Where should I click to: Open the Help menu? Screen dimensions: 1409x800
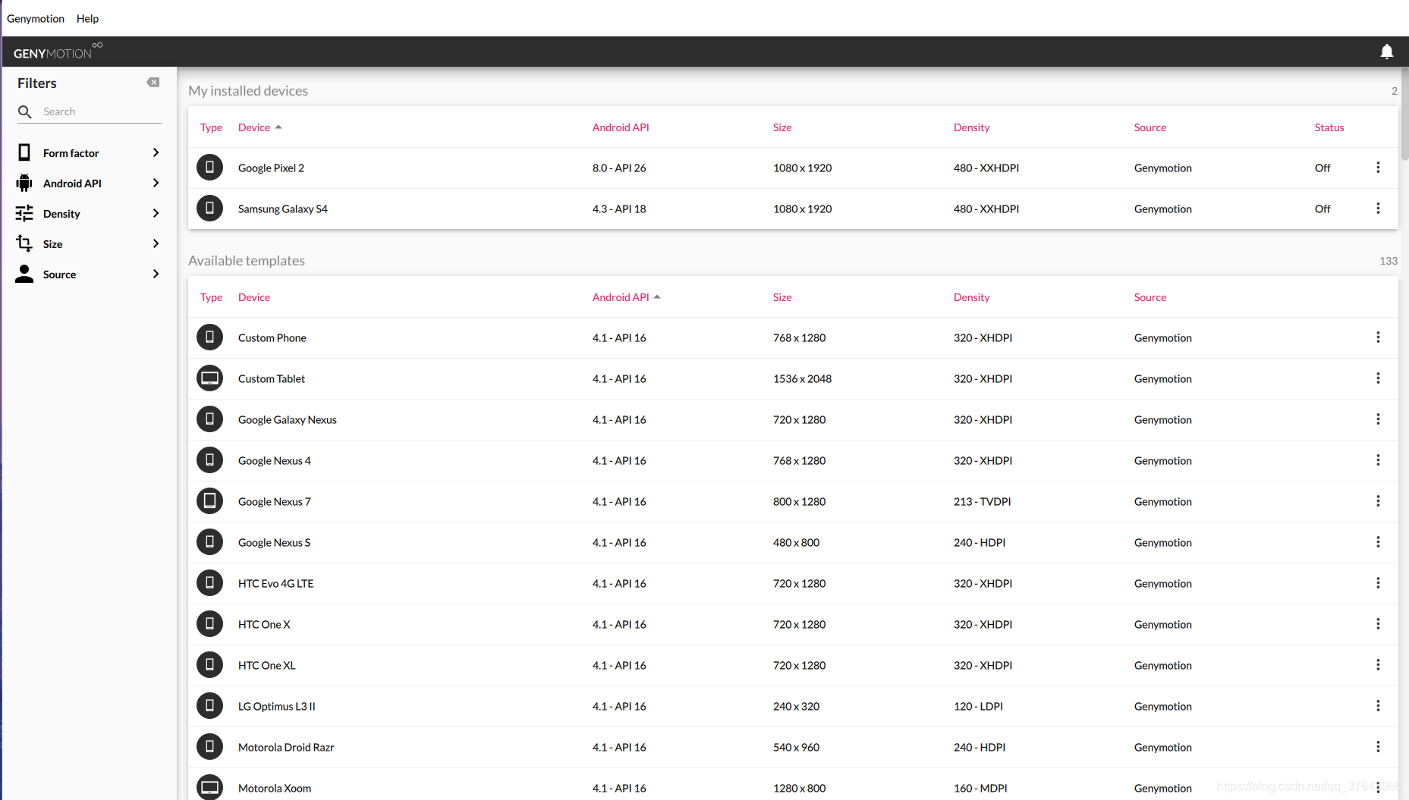click(x=87, y=18)
